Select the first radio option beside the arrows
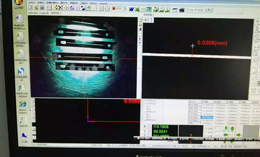Screen dimensions: 260x157 [x=206, y=128]
